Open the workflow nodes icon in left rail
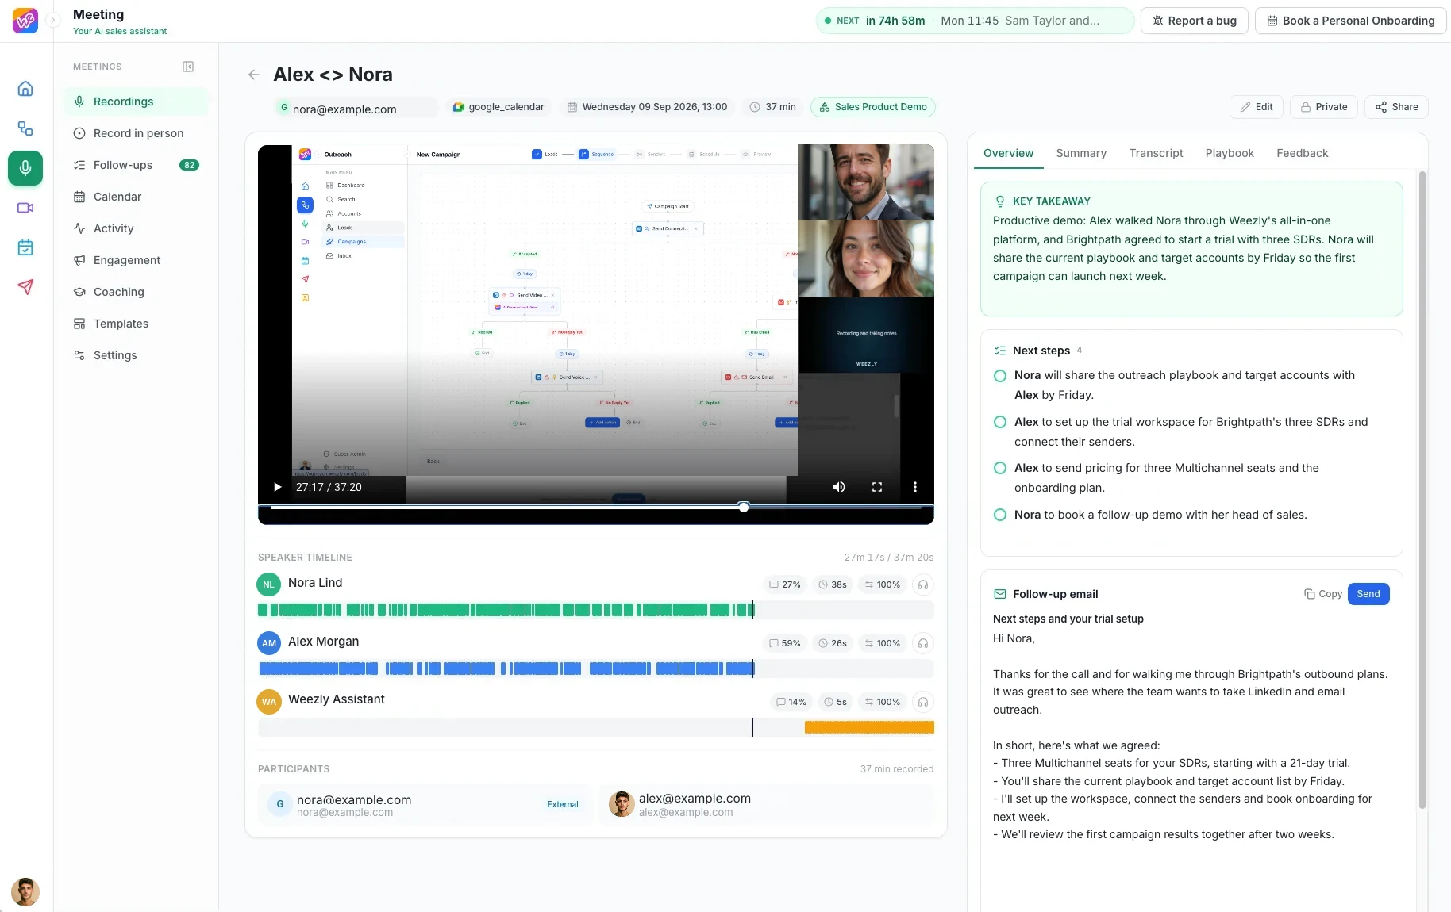The image size is (1451, 912). point(25,128)
